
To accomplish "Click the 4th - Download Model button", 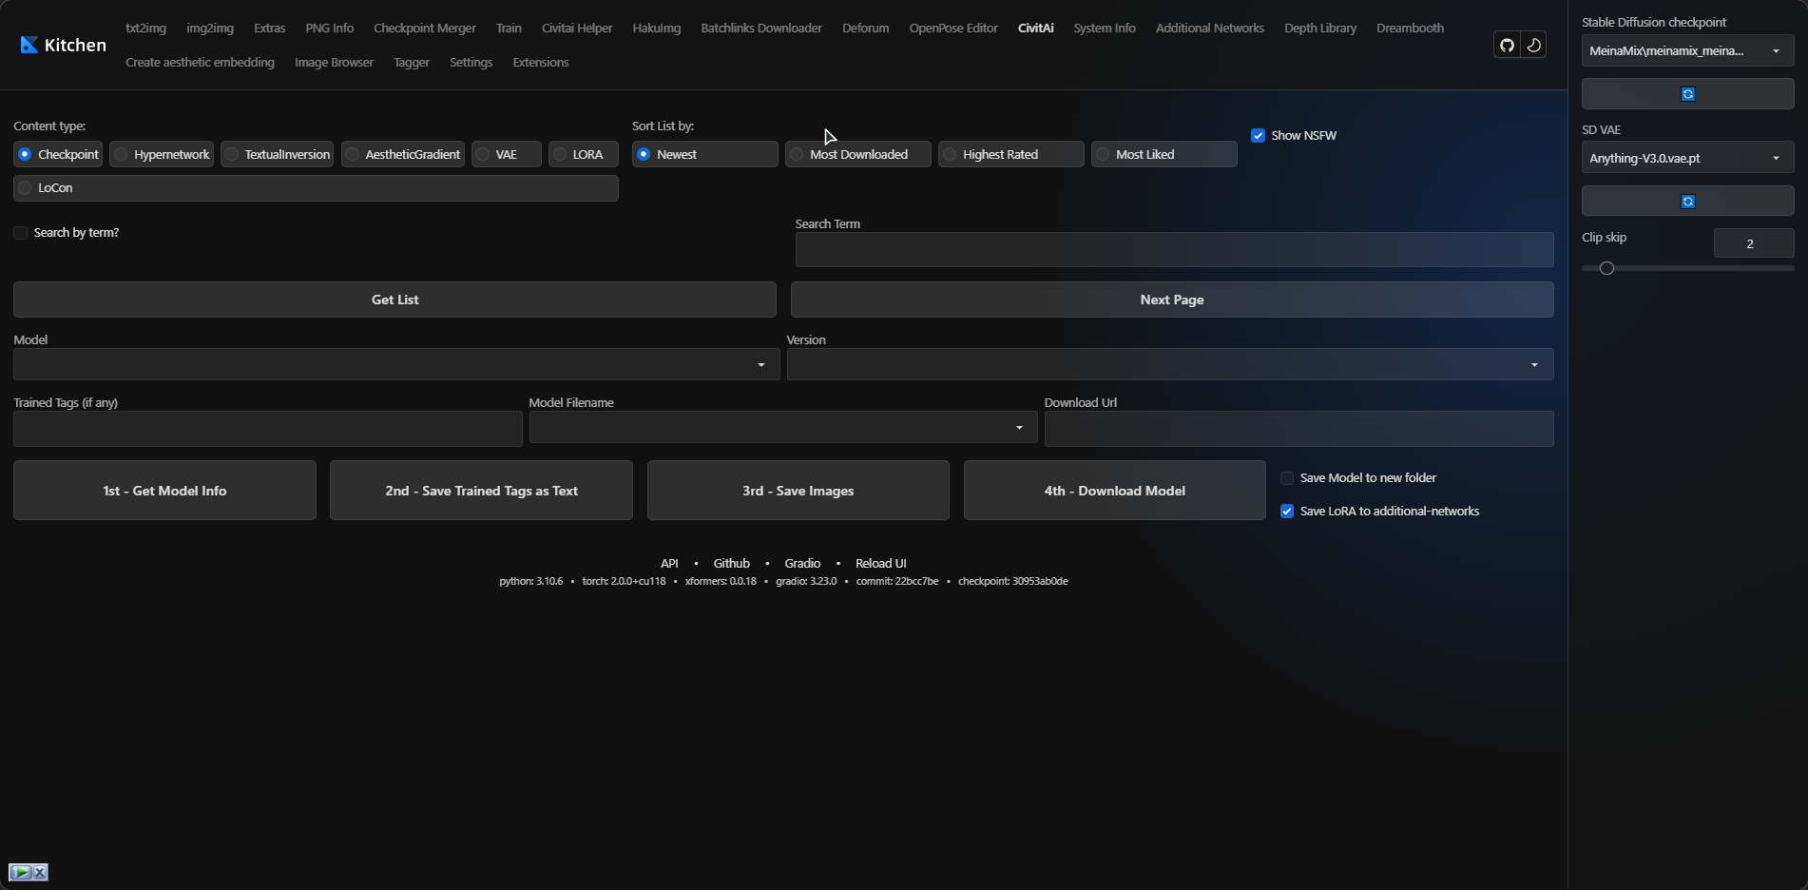I will tap(1113, 490).
